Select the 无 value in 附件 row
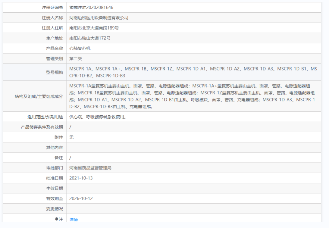The width and height of the screenshot is (329, 228). coord(71,137)
